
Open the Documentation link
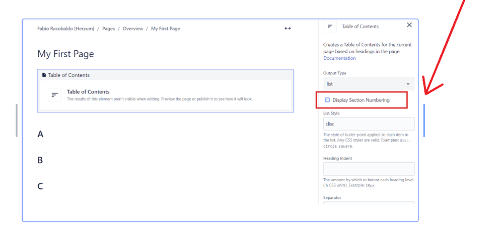[x=339, y=58]
